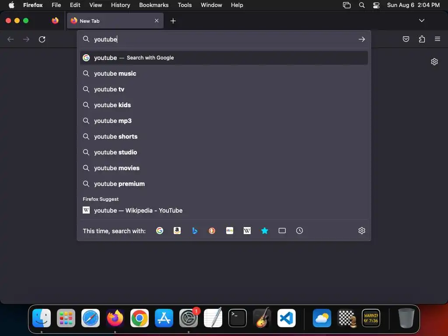The height and width of the screenshot is (336, 448).
Task: Expand the List all tabs chevron
Action: coord(421,21)
